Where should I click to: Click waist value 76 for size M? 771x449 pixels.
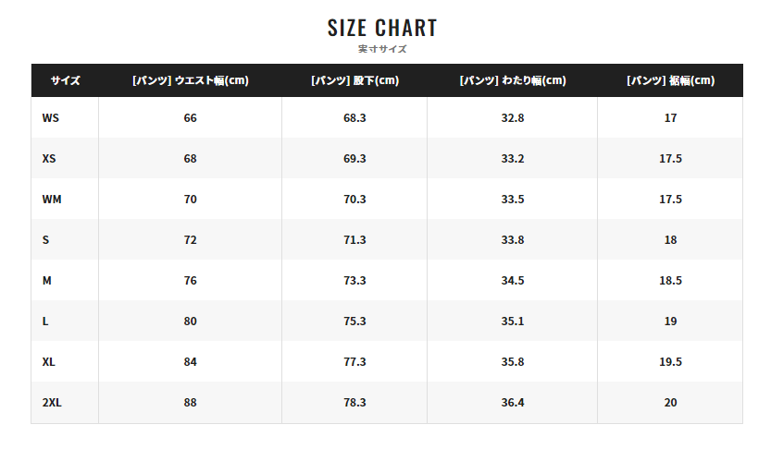[191, 281]
